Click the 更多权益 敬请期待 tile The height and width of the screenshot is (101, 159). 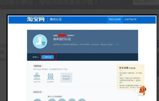(66, 78)
